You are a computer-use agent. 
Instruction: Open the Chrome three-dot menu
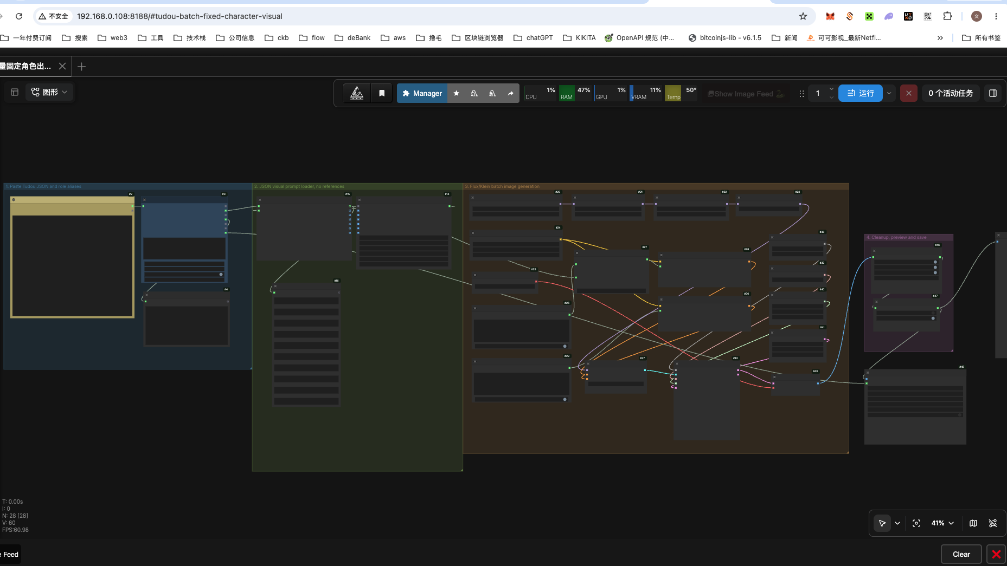tap(996, 16)
